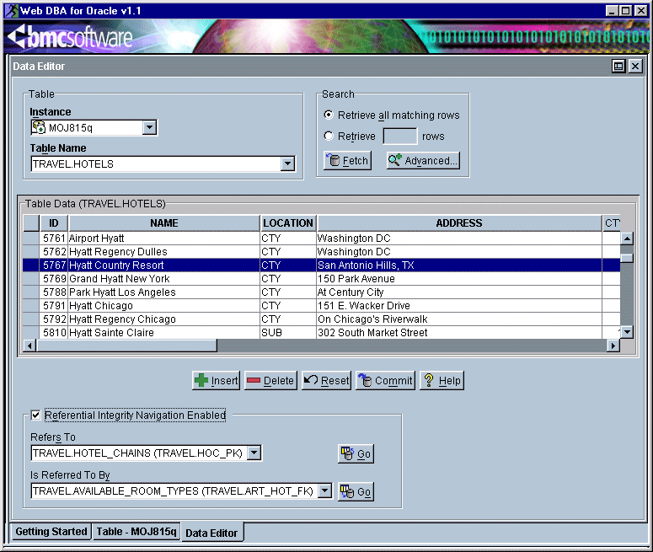The image size is (653, 552).
Task: Delete the selected row
Action: pos(270,380)
